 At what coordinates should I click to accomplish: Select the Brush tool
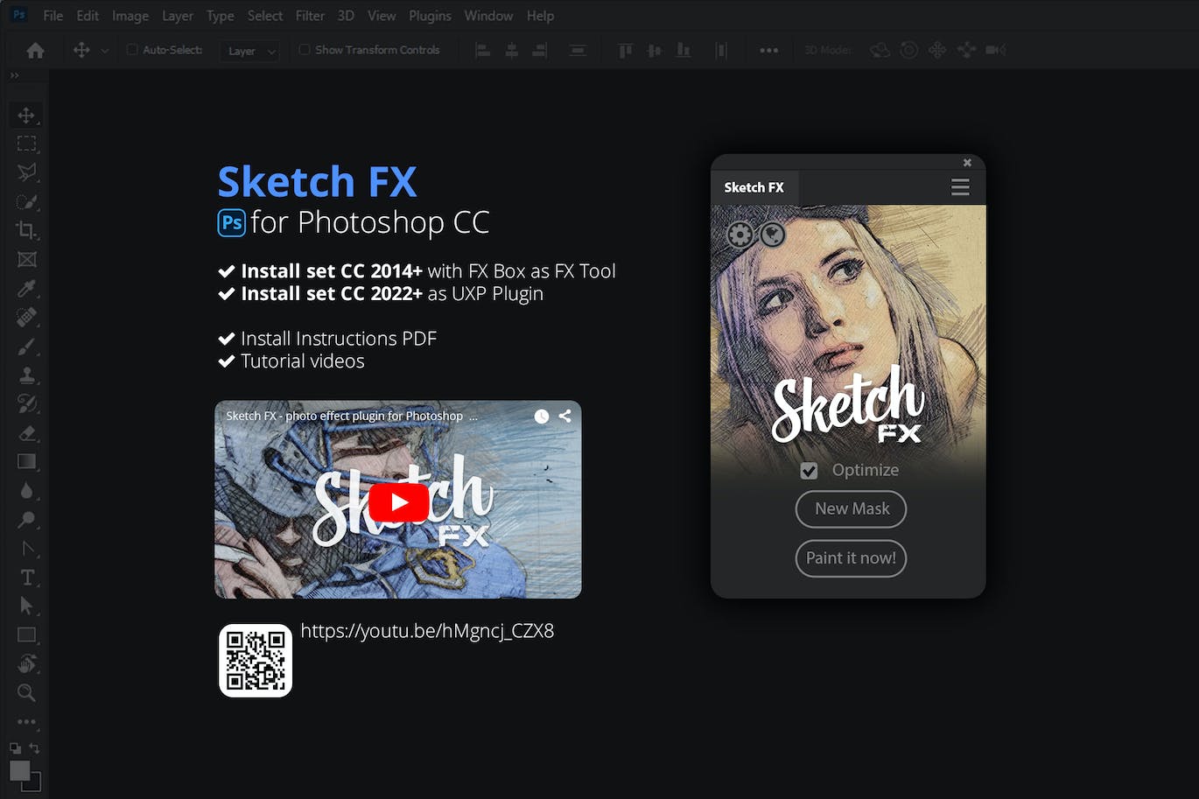coord(26,346)
